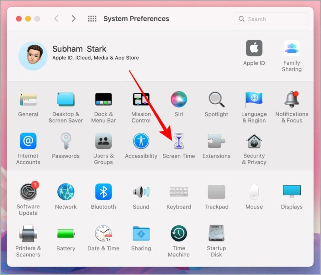Viewport: 321px width, 275px height.
Task: Open Sharing preferences folder icon
Action: 141,233
